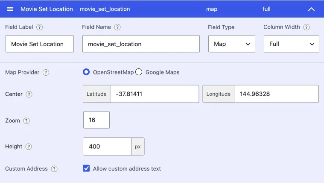Image resolution: width=324 pixels, height=183 pixels.
Task: Open the Field Type Map dropdown
Action: click(x=232, y=44)
